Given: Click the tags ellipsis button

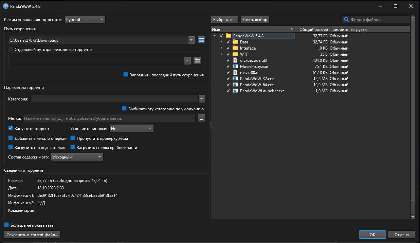Looking at the screenshot, I should tap(202, 118).
